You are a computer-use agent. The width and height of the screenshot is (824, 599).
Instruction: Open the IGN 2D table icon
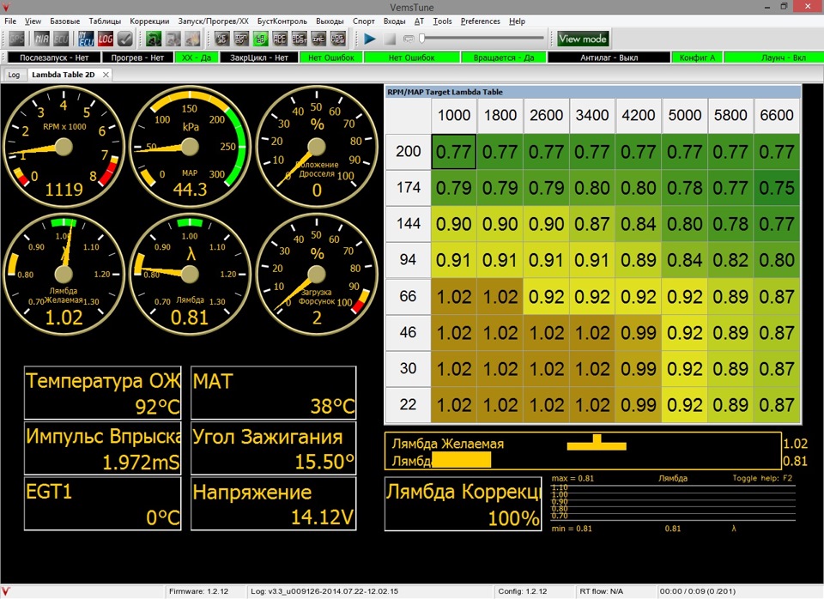pos(240,39)
